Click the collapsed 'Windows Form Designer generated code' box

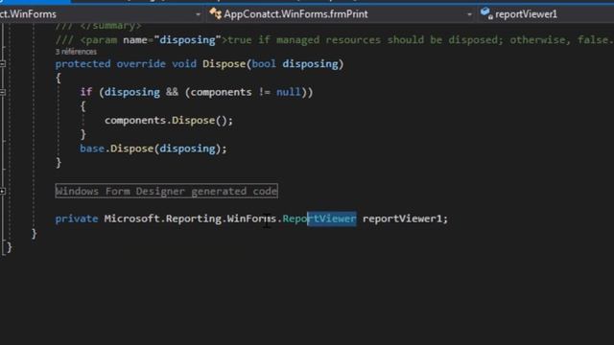click(166, 191)
